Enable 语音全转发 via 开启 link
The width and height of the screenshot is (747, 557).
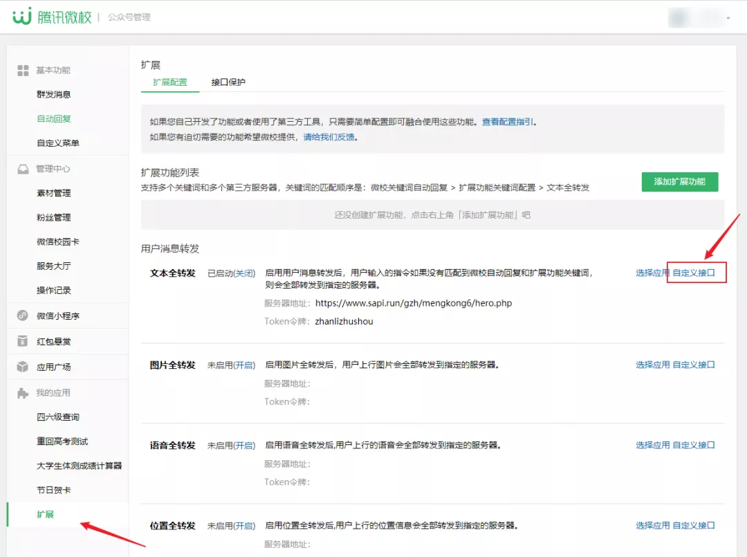click(244, 446)
